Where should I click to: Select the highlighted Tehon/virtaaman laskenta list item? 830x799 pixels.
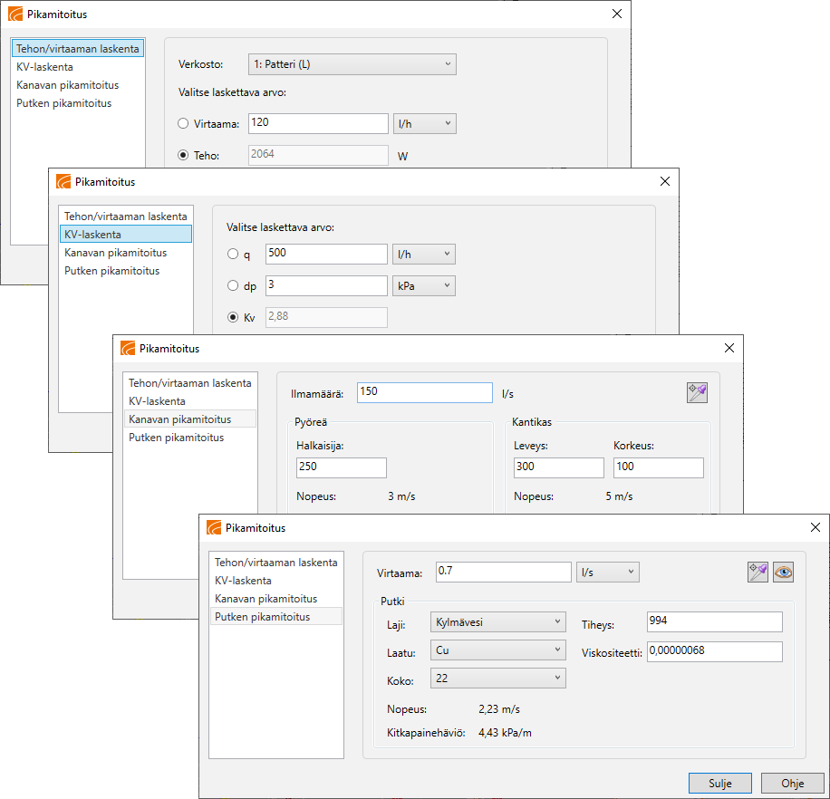tap(78, 48)
